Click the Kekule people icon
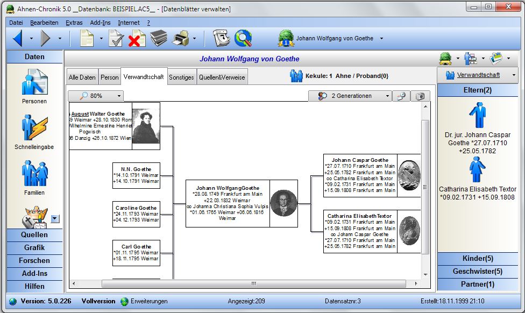The width and height of the screenshot is (525, 313). (296, 76)
